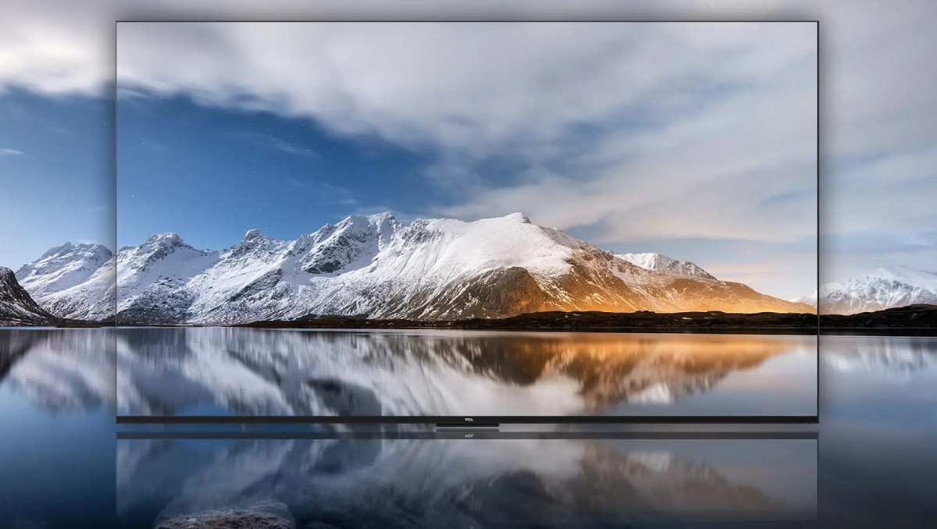Click the TCL logo on the TV bezel

click(468, 420)
